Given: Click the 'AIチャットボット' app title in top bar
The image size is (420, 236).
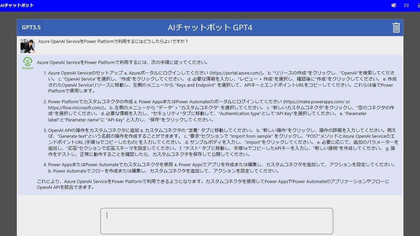Looking at the screenshot, I should coord(17,5).
